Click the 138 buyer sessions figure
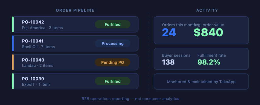The width and height of the screenshot is (260, 105). click(168, 62)
